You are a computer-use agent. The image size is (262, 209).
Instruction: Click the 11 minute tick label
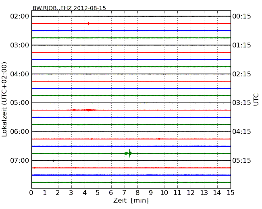(177, 193)
